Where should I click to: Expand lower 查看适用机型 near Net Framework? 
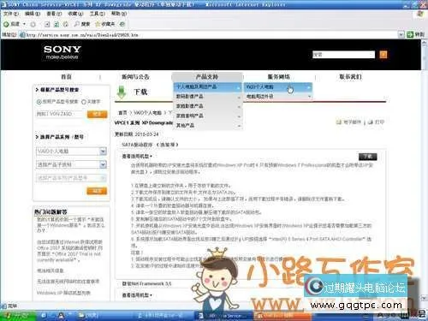tap(137, 295)
